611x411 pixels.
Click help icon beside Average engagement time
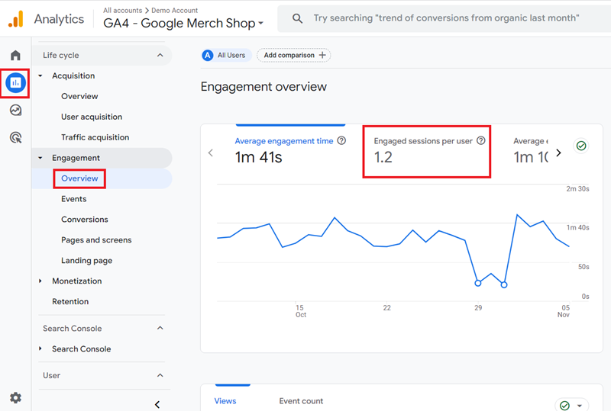pos(341,140)
